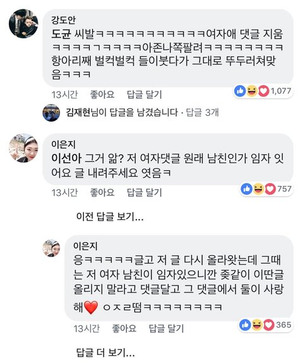This screenshot has width=303, height=363.
Task: Expand more replies 답글 더 보기
Action: tap(105, 352)
